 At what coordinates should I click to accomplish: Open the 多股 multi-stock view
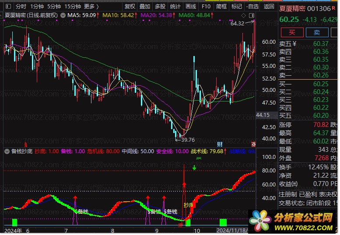coord(160,7)
